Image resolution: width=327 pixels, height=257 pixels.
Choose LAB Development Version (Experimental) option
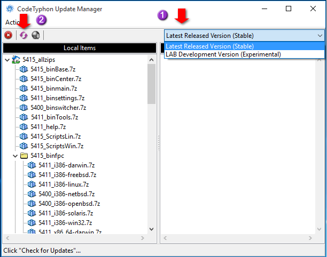[244, 54]
